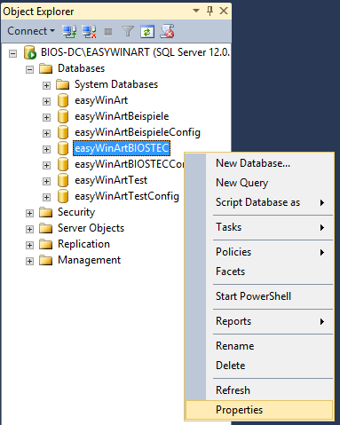340x425 pixels.
Task: Collapse the Databases folder
Action: pos(29,69)
